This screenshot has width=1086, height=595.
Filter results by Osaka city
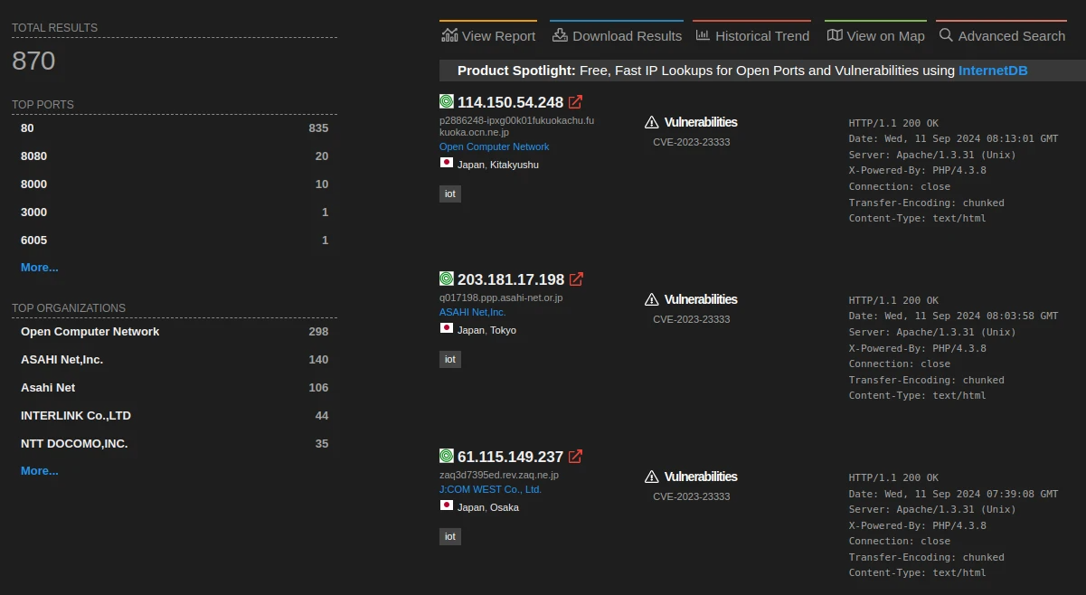tap(505, 507)
